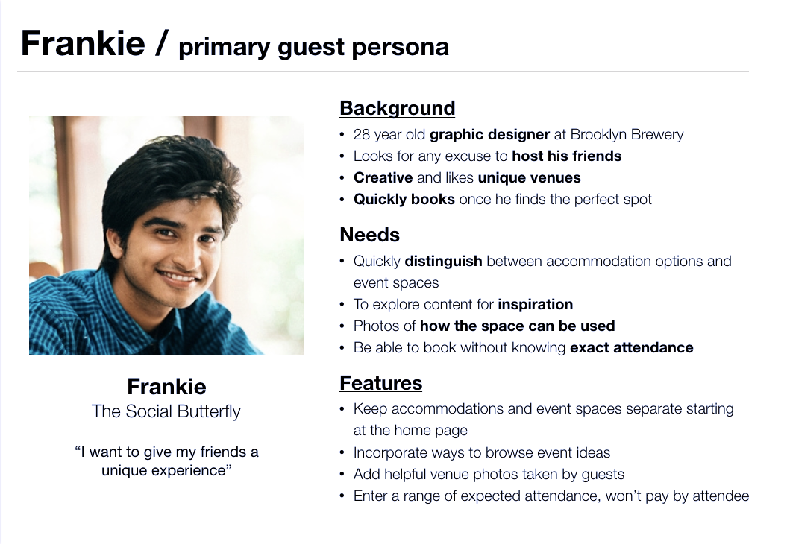Click the 'unique venues' bold text
787x544 pixels.
tap(529, 177)
